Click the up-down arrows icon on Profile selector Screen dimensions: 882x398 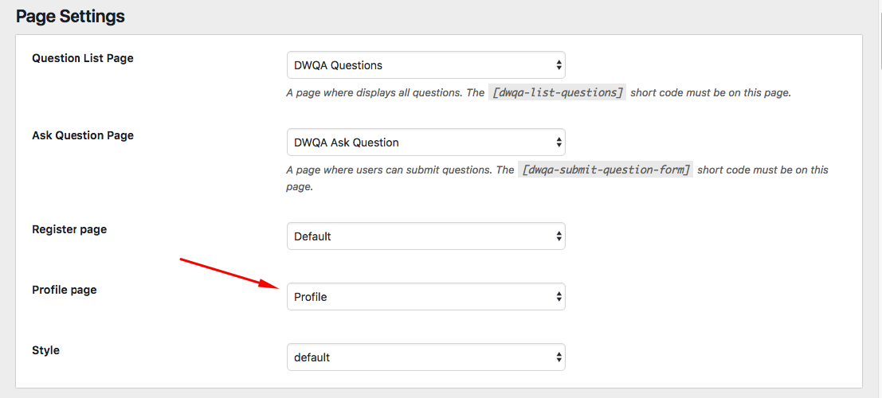[x=559, y=297]
